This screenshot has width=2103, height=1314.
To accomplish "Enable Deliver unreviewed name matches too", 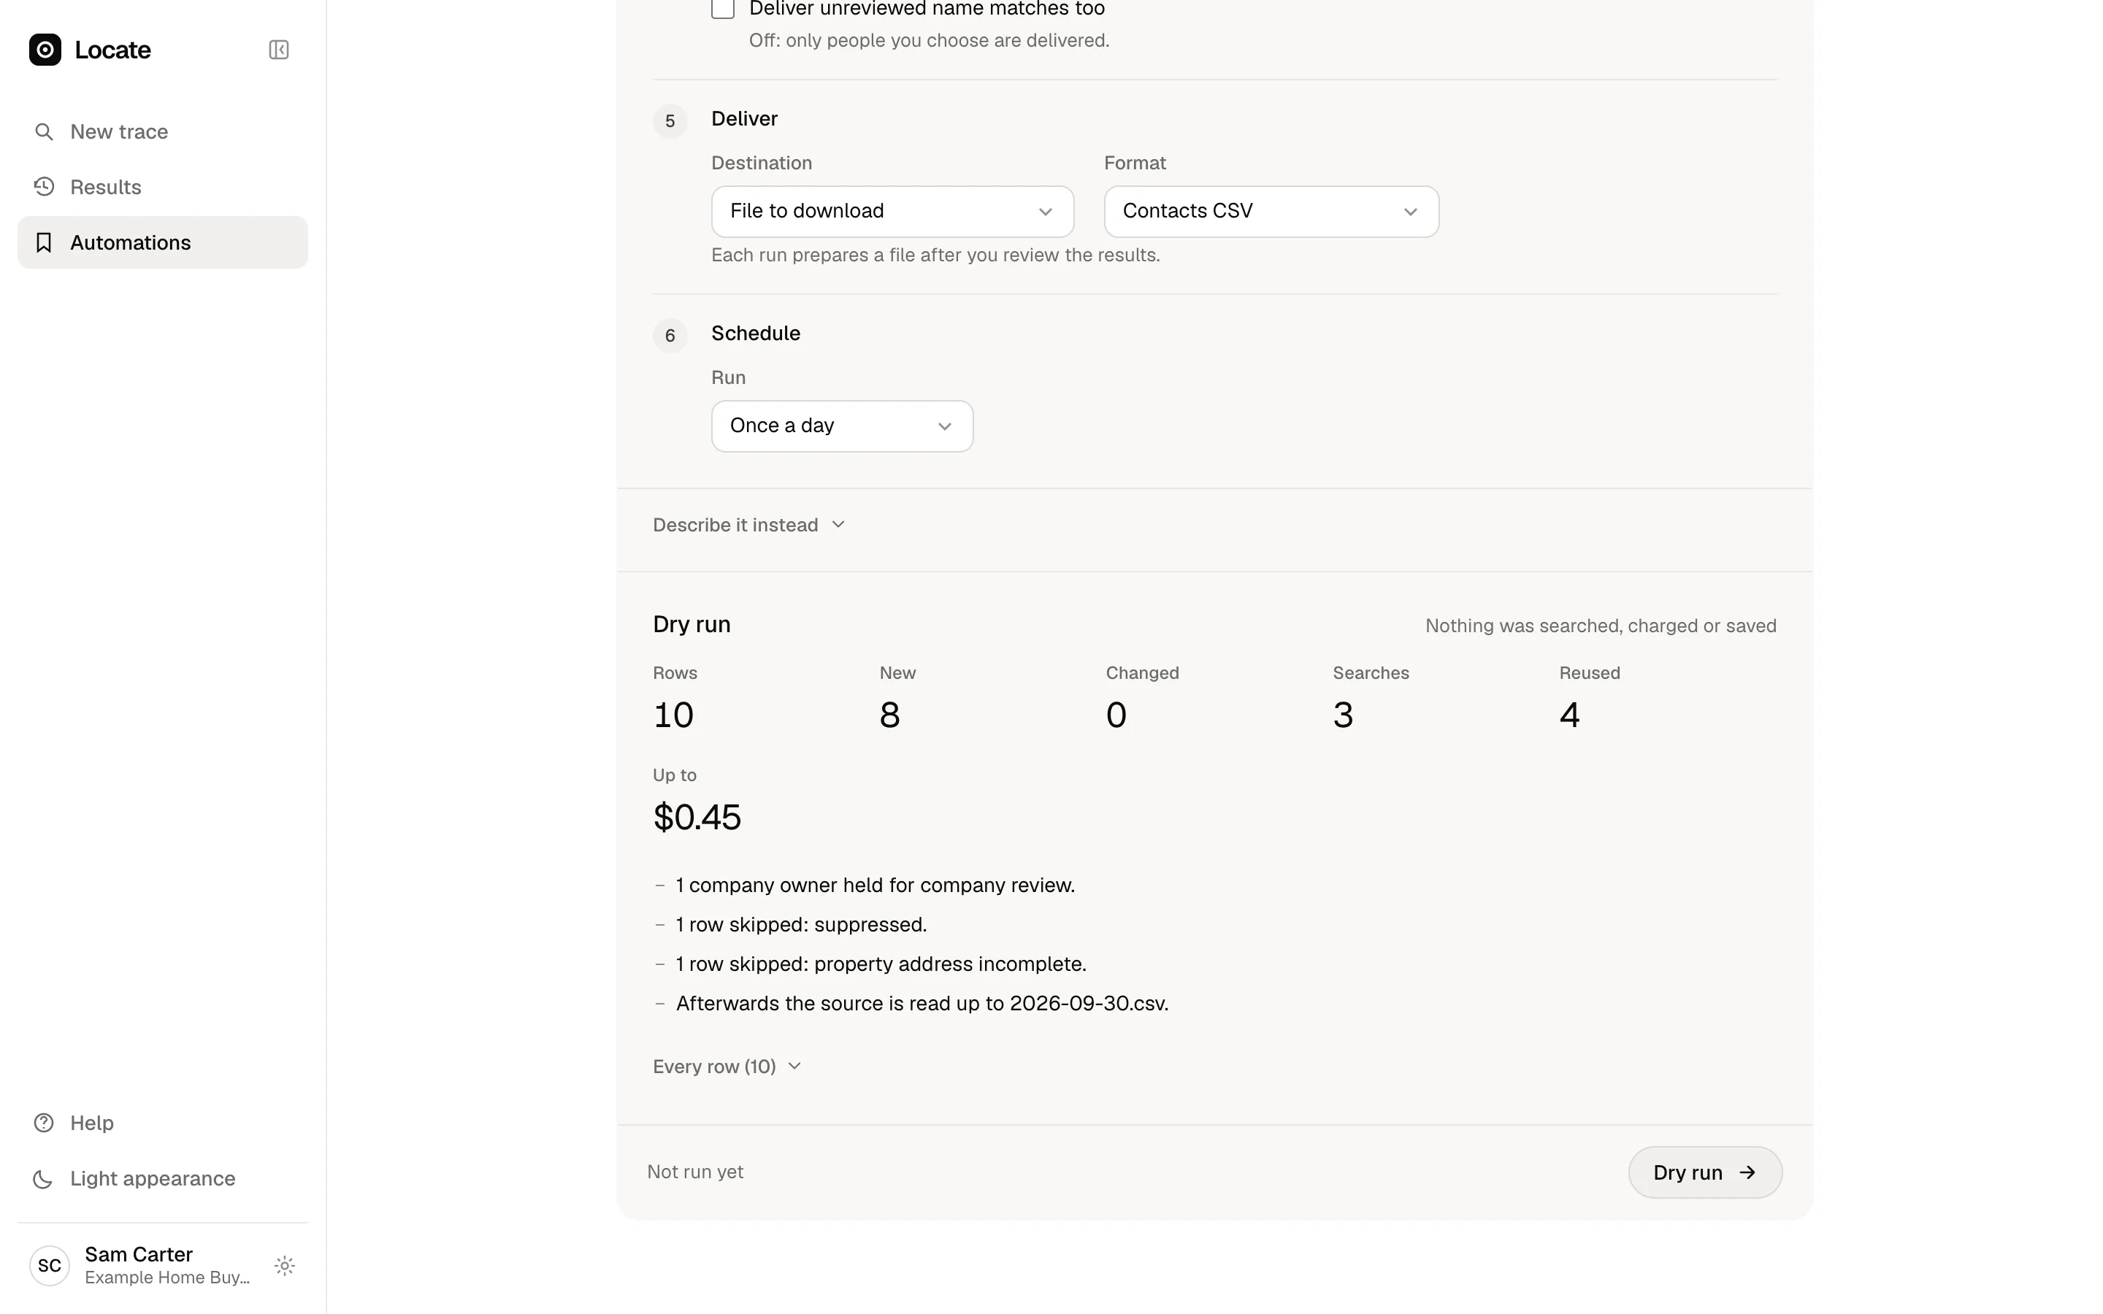I will (723, 9).
